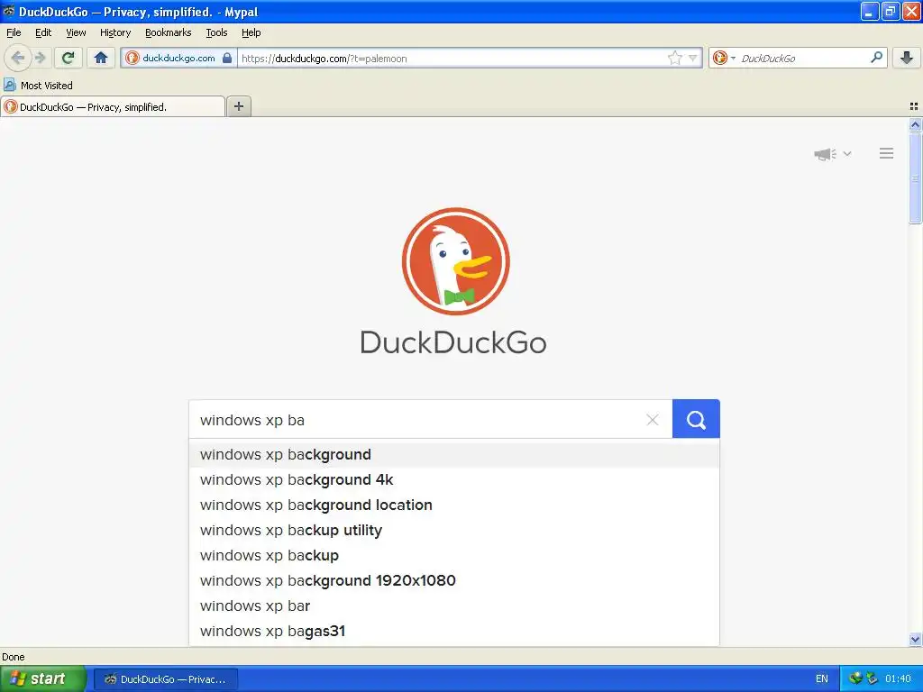The width and height of the screenshot is (923, 692).
Task: Open the Help menu
Action: tap(251, 32)
